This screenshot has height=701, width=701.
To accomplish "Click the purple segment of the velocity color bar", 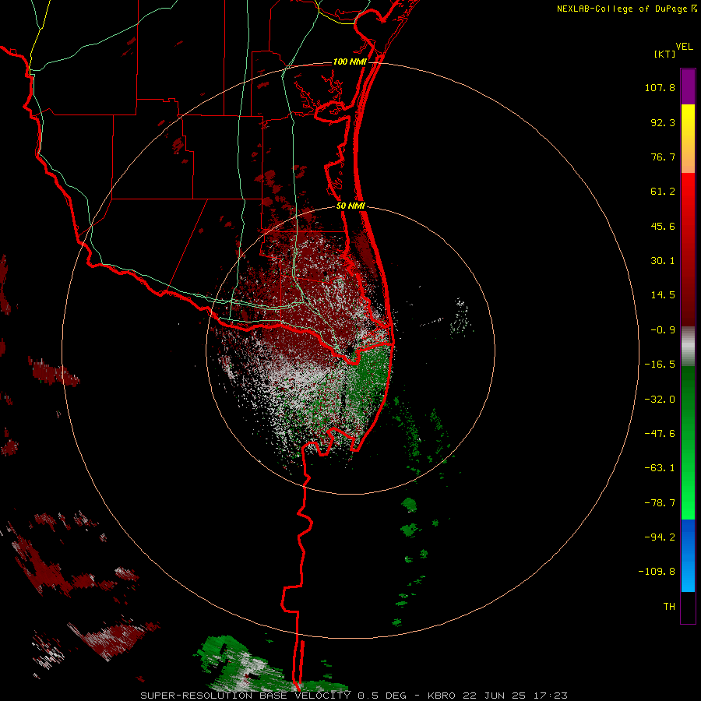I will point(688,86).
